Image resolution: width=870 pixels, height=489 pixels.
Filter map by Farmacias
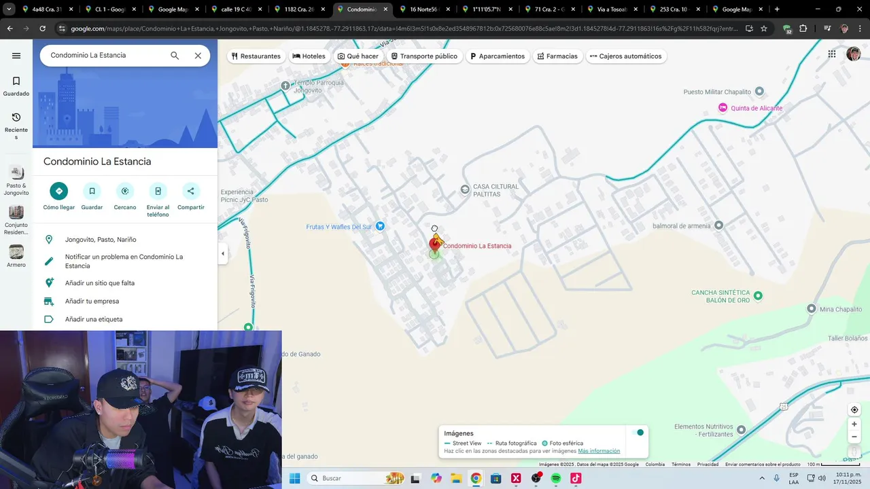tap(557, 56)
